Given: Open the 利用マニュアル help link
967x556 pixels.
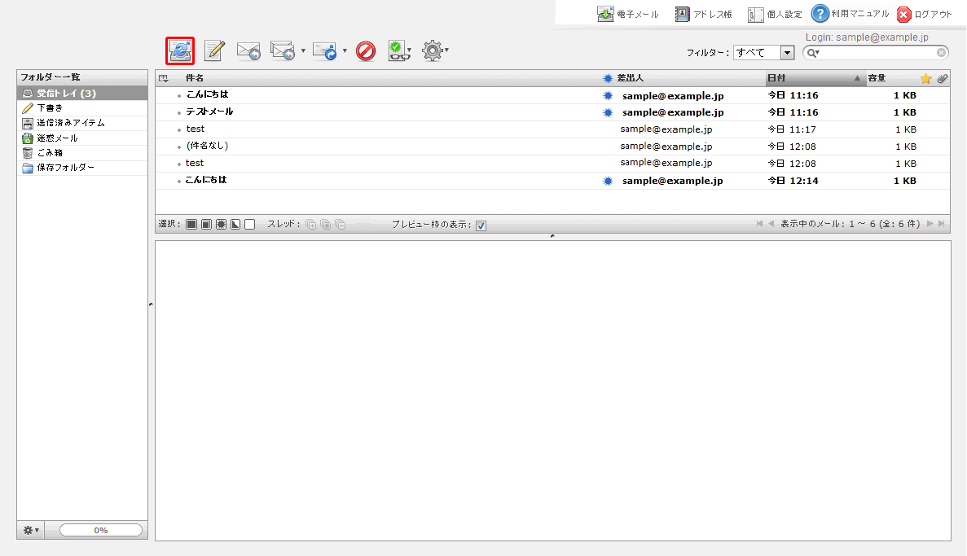Looking at the screenshot, I should tap(850, 14).
